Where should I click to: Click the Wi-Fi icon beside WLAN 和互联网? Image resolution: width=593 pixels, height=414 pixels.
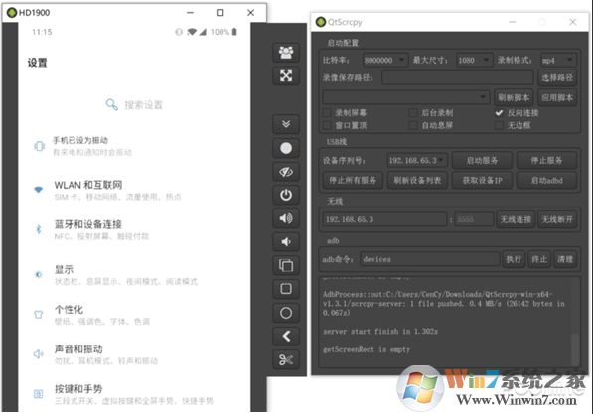click(39, 189)
